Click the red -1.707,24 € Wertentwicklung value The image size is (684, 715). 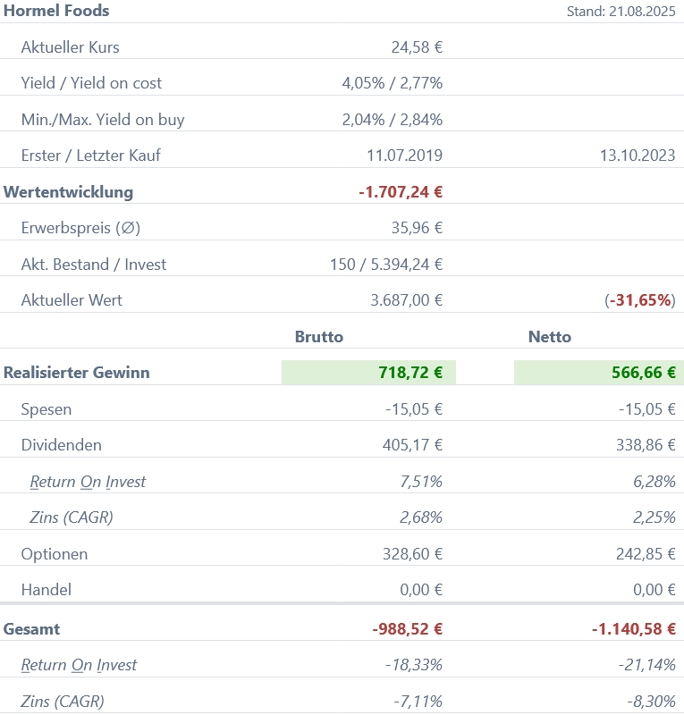pyautogui.click(x=400, y=192)
